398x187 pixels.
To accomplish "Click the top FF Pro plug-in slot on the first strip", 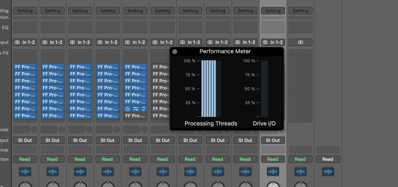I will (x=25, y=67).
